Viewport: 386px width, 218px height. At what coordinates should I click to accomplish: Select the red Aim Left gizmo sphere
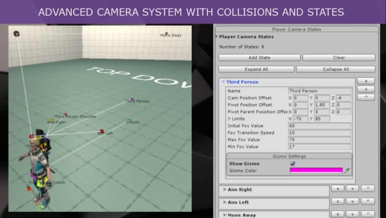[102, 131]
